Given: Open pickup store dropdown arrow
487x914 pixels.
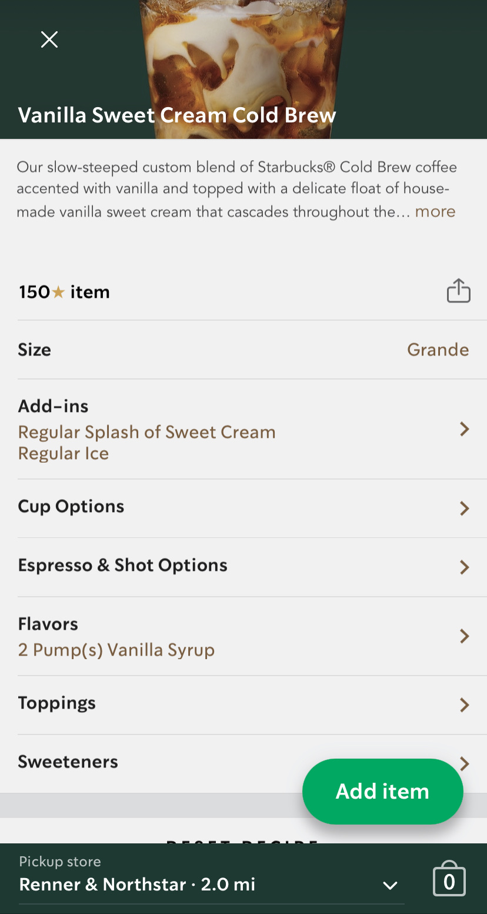Looking at the screenshot, I should point(390,885).
